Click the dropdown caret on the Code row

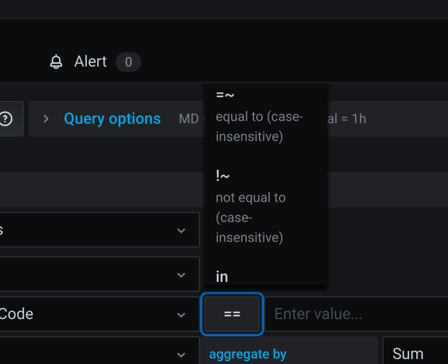(x=181, y=314)
